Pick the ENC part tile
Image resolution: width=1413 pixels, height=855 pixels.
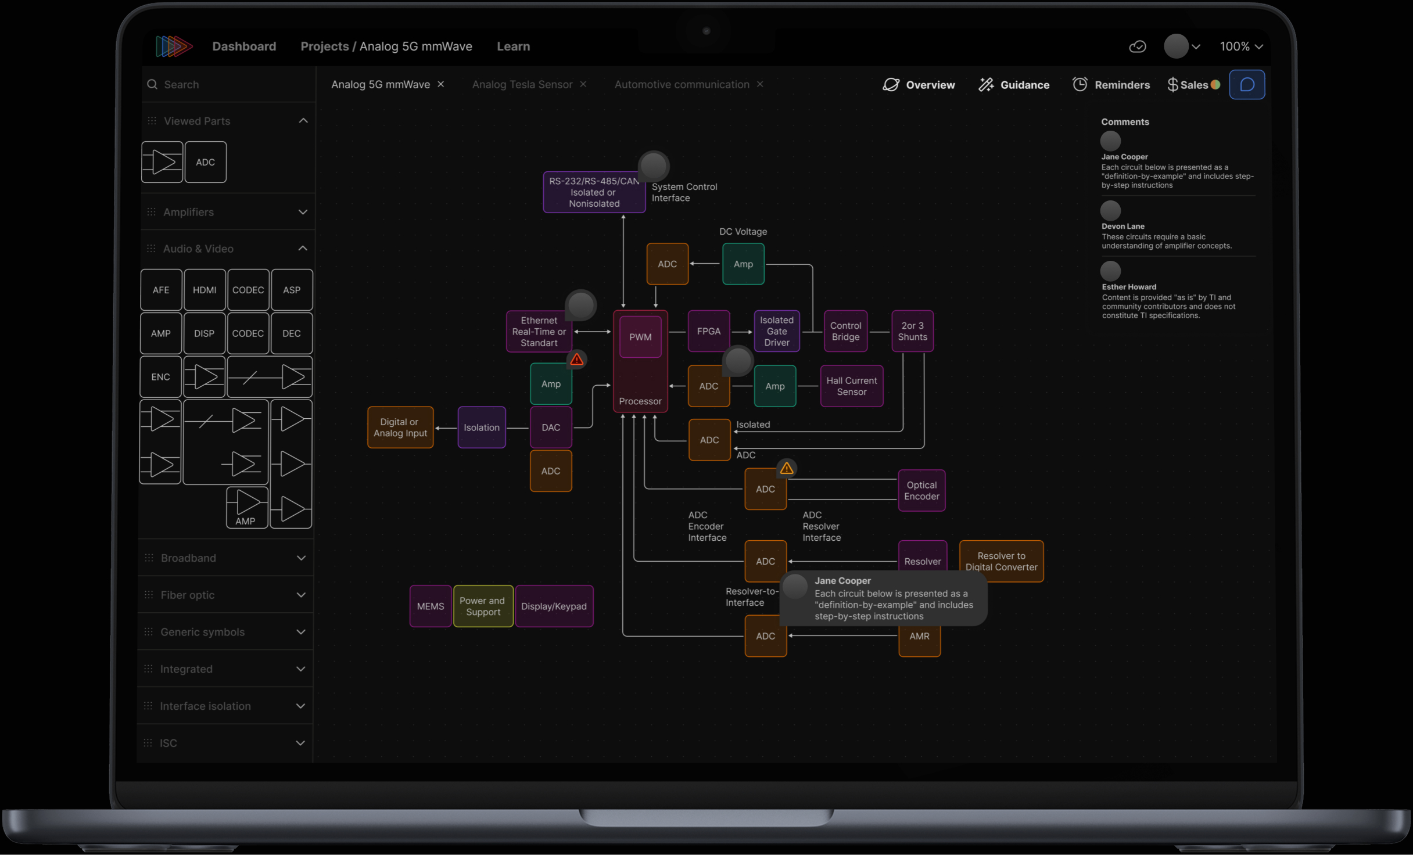tap(161, 377)
